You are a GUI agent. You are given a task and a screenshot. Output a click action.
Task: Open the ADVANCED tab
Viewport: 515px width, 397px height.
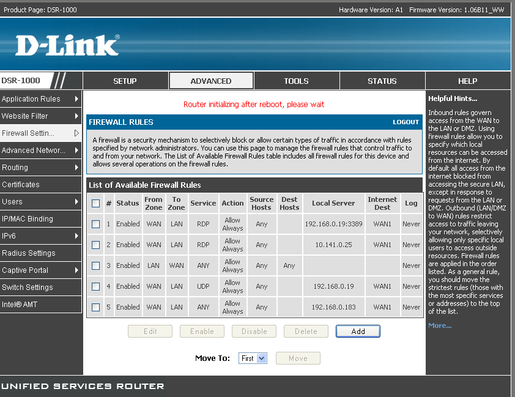pos(211,81)
